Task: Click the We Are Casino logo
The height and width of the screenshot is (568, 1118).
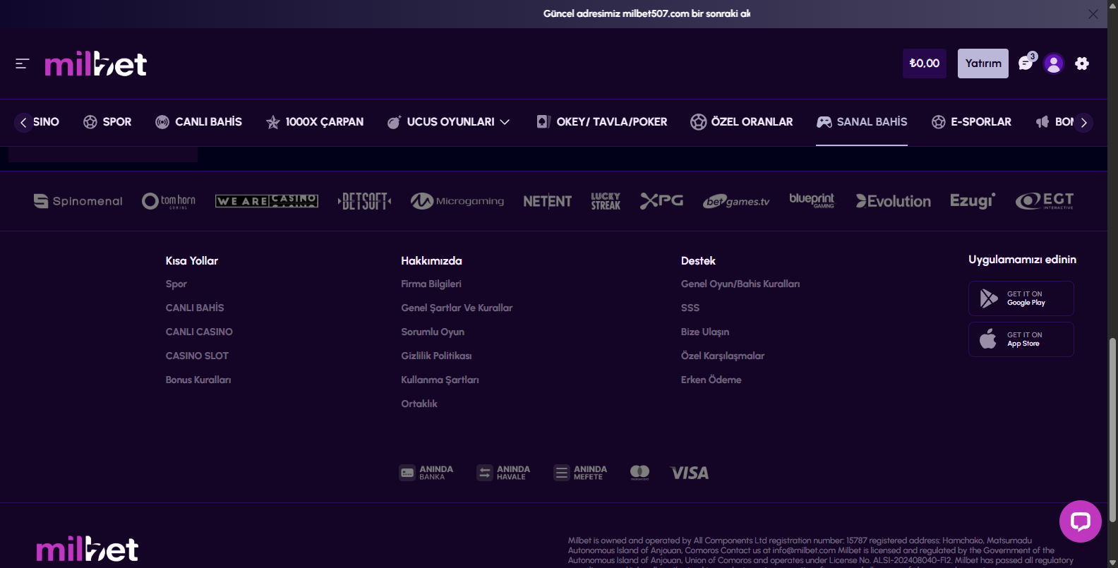Action: (x=267, y=201)
